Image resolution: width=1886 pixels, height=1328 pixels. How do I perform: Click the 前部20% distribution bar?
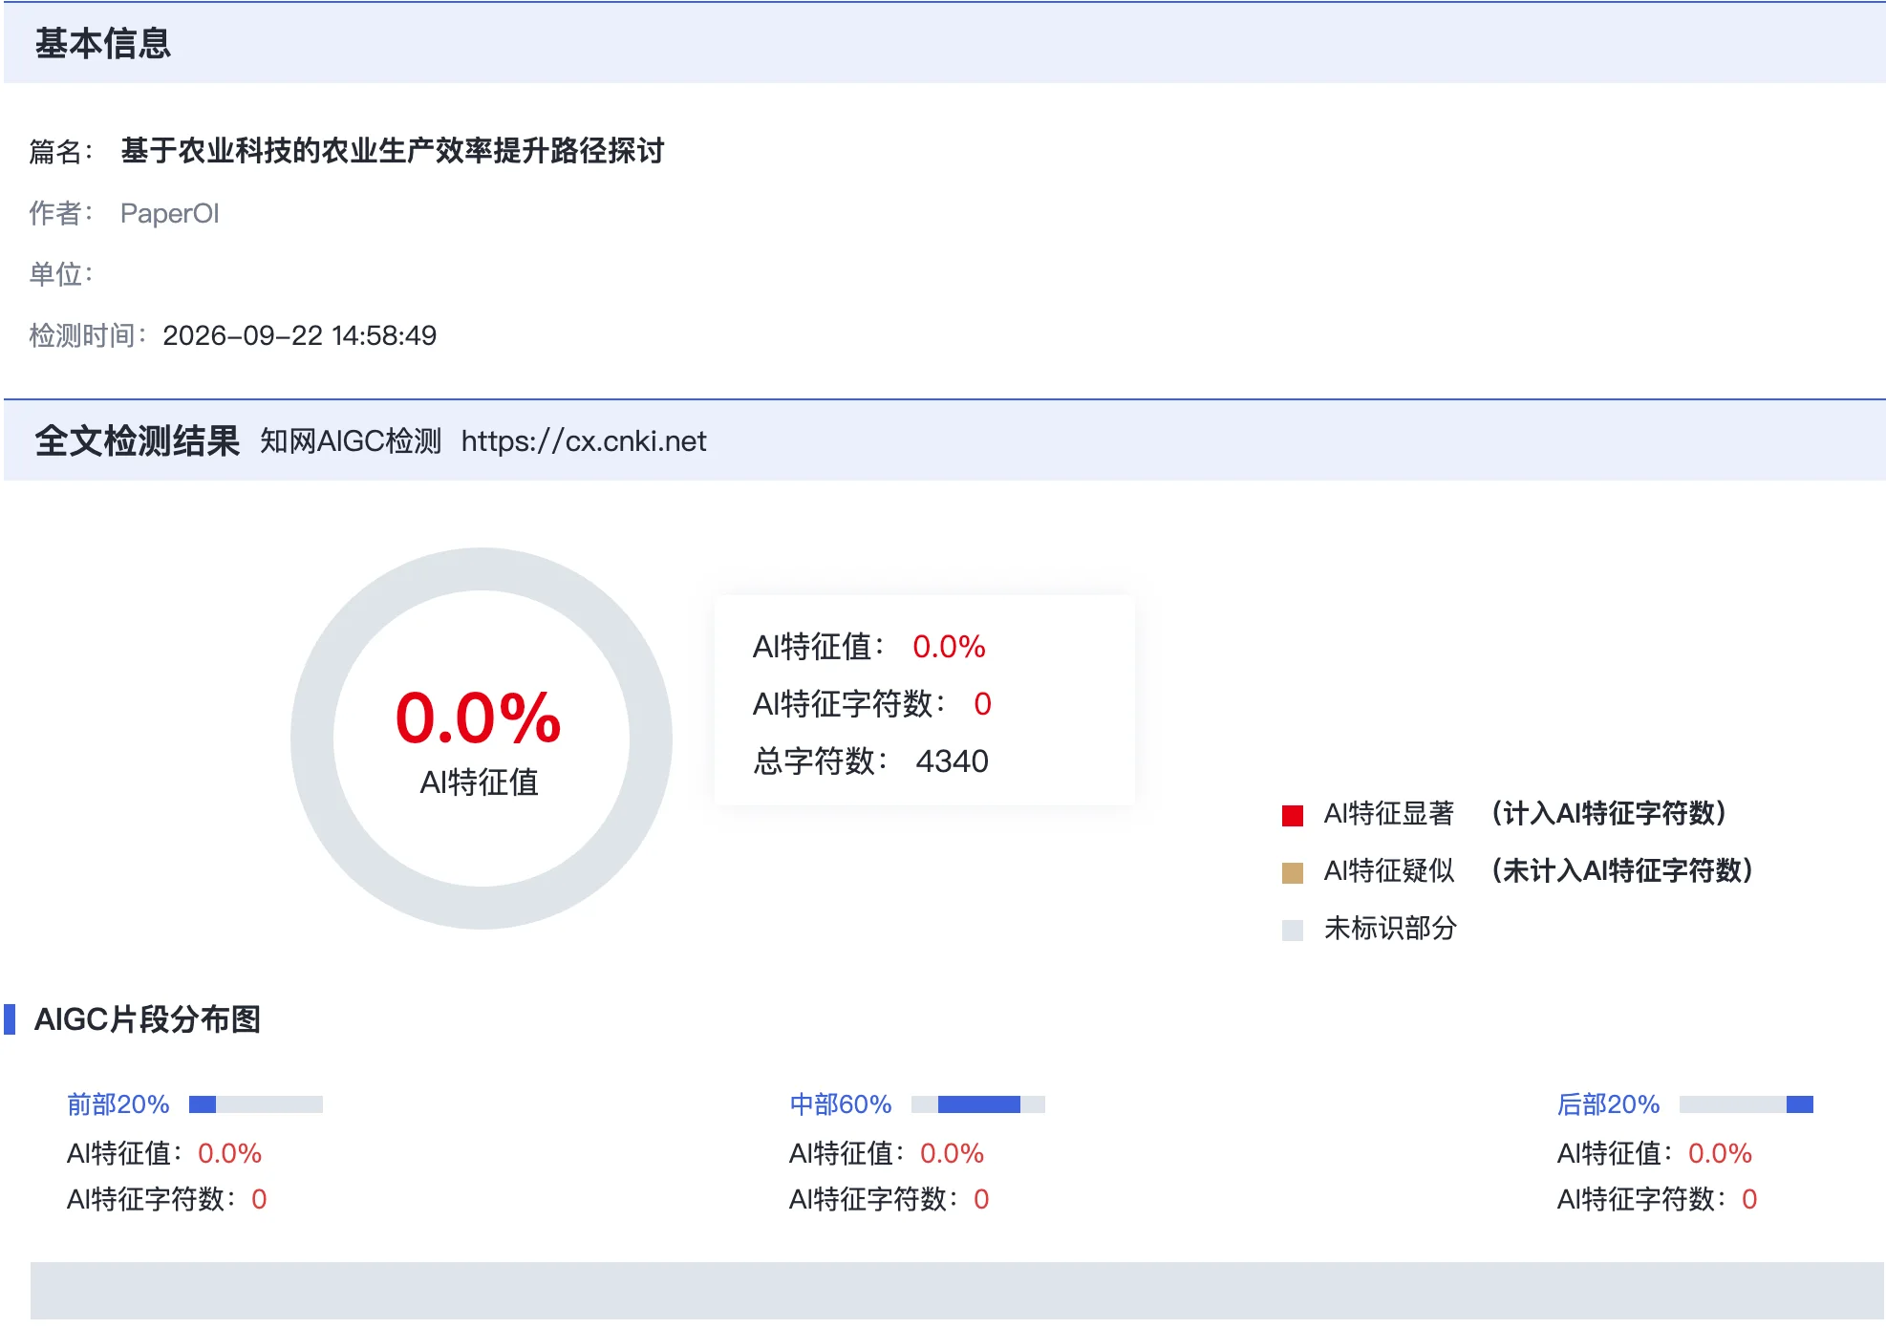coord(256,1104)
